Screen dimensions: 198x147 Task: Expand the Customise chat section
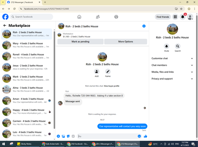172,58
